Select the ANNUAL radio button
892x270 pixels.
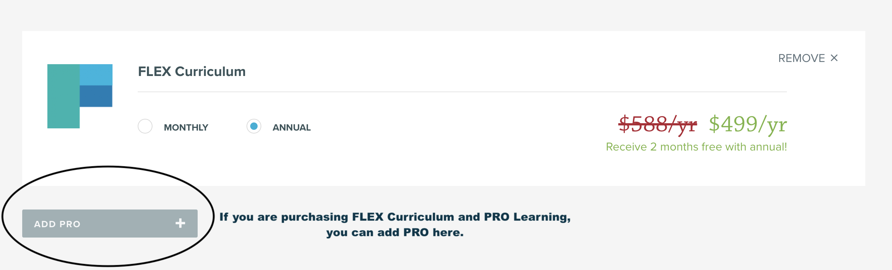(254, 126)
